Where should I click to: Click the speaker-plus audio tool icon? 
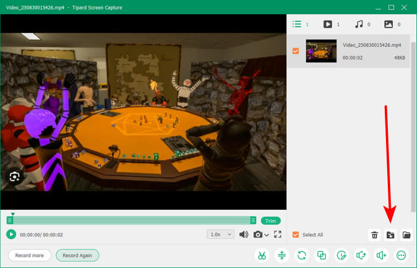click(381, 255)
